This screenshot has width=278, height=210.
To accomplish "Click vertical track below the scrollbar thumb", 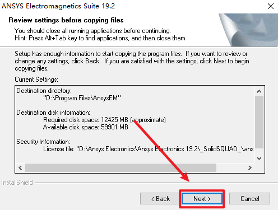I will (259, 151).
